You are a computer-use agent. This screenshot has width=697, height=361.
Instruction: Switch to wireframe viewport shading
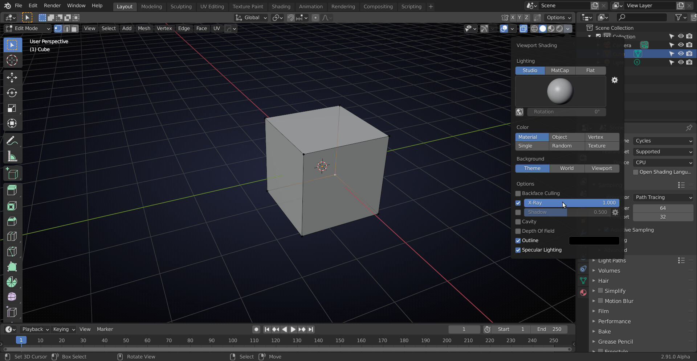(x=534, y=29)
